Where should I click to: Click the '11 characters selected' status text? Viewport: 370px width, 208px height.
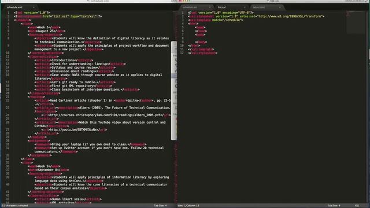15,206
